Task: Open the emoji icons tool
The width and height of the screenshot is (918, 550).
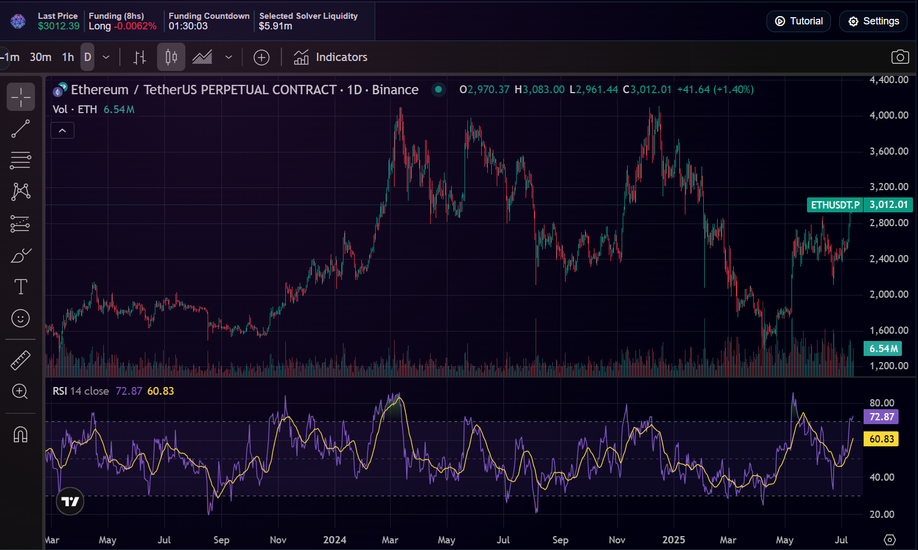Action: point(21,318)
